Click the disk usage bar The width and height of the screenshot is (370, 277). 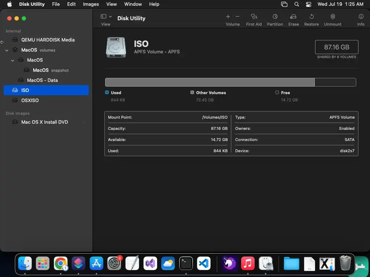231,82
